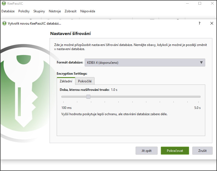Open the Skupiny menu

point(39,11)
